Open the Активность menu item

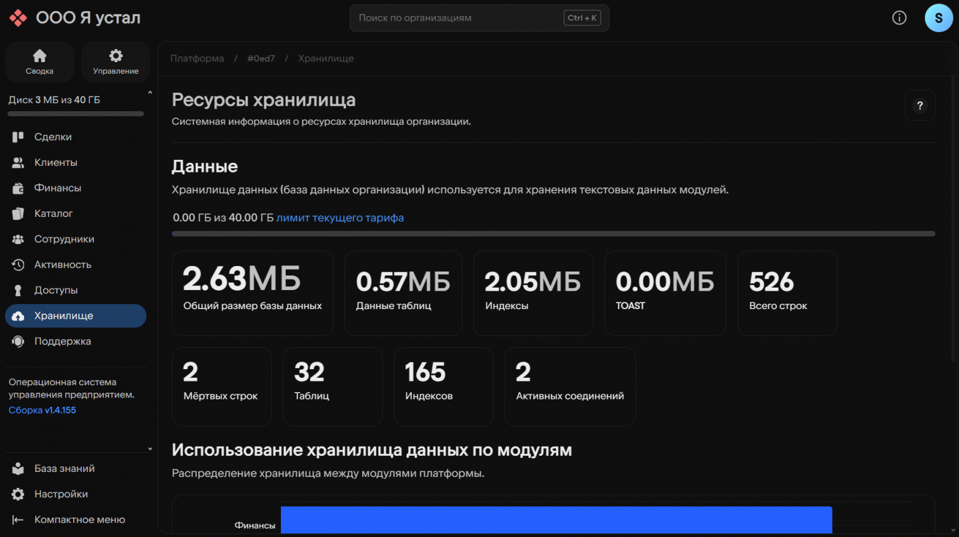pos(76,265)
